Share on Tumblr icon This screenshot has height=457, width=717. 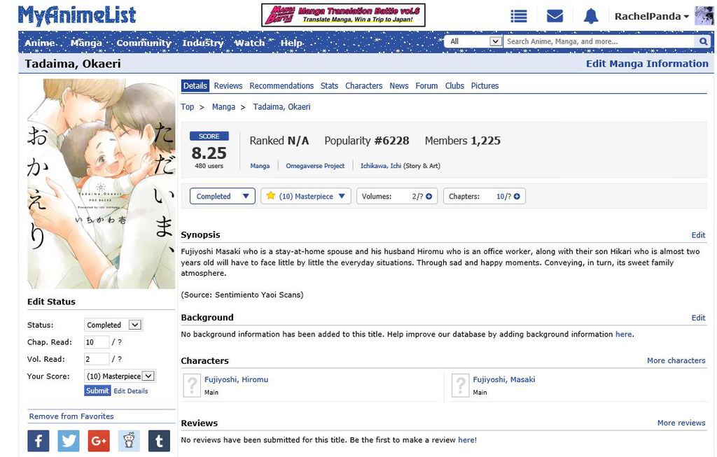(159, 441)
